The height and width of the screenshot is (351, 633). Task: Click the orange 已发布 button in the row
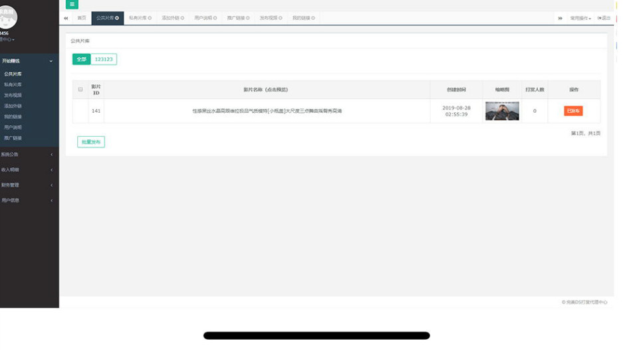coord(573,111)
